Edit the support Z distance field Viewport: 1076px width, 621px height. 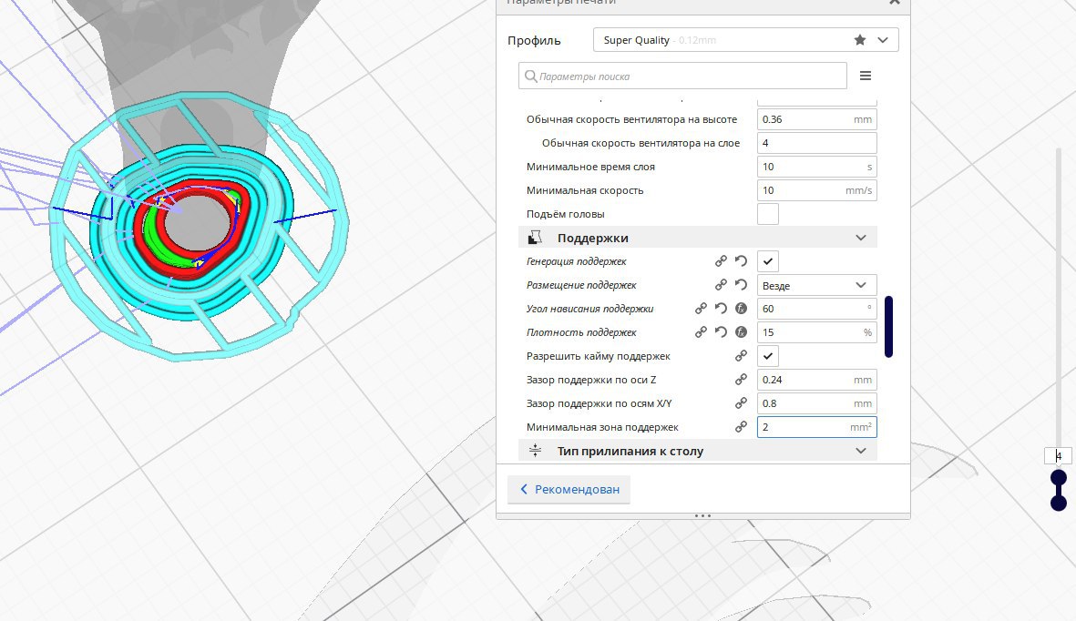[x=816, y=380]
